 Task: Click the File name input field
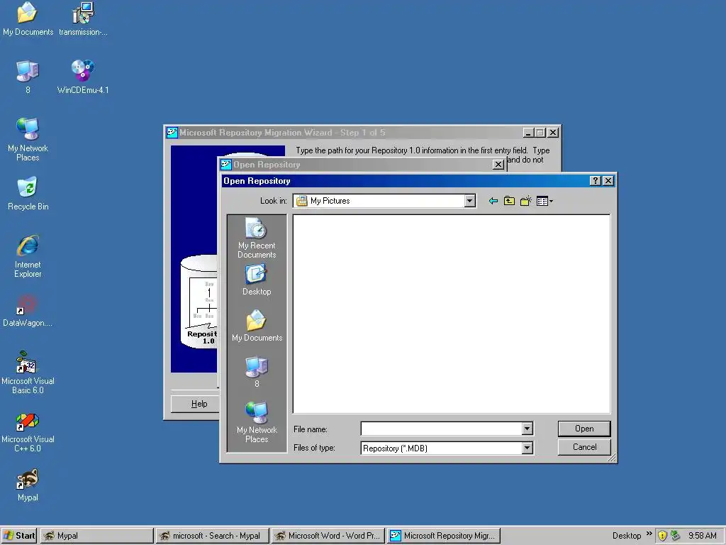pos(441,429)
